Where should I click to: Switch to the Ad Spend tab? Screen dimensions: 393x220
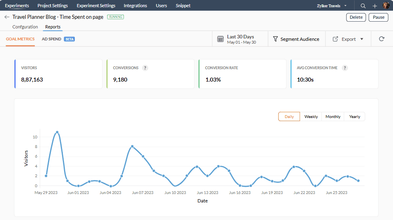(x=51, y=39)
